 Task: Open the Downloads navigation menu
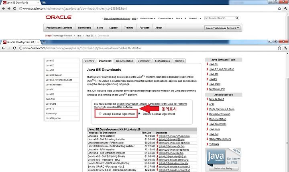pos(84,28)
